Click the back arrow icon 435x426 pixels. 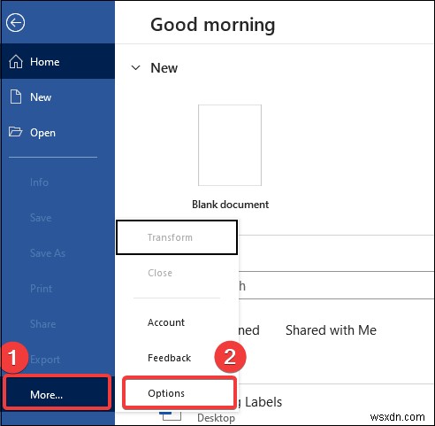(15, 23)
